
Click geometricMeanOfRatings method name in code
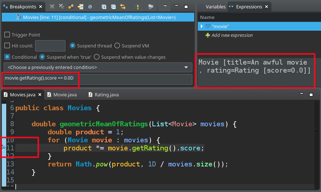tap(103, 124)
